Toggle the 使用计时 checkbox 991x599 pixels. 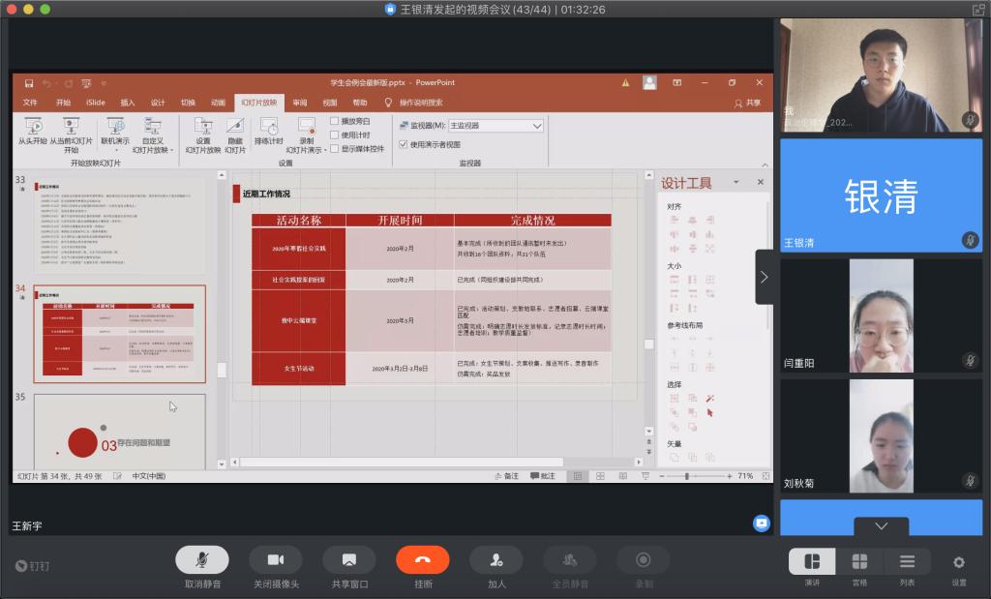335,135
